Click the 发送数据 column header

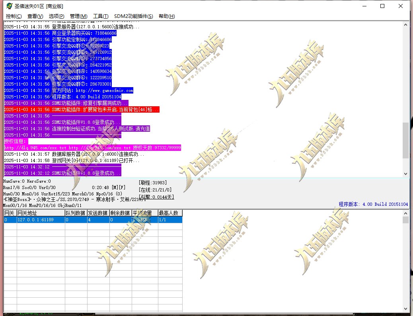pyautogui.click(x=98, y=213)
